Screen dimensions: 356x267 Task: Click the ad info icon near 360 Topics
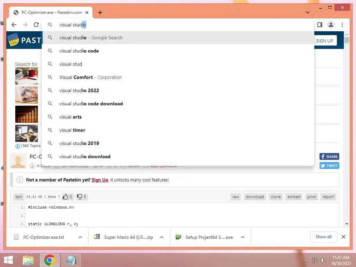tap(17, 146)
